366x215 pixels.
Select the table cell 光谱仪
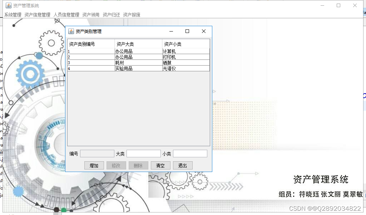186,68
